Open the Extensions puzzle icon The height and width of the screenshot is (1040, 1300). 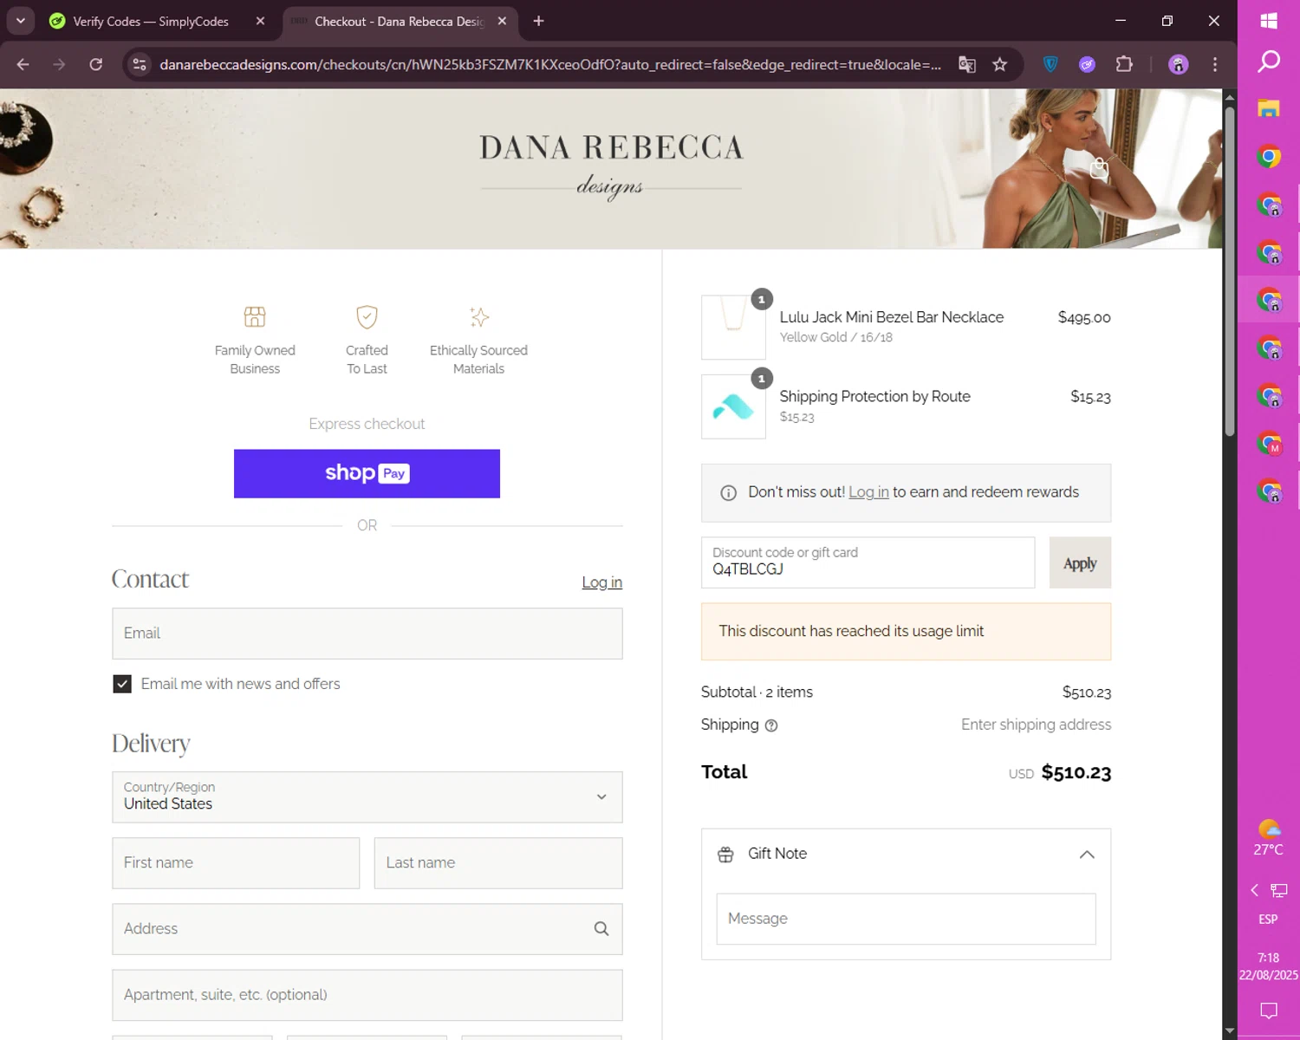click(1124, 64)
